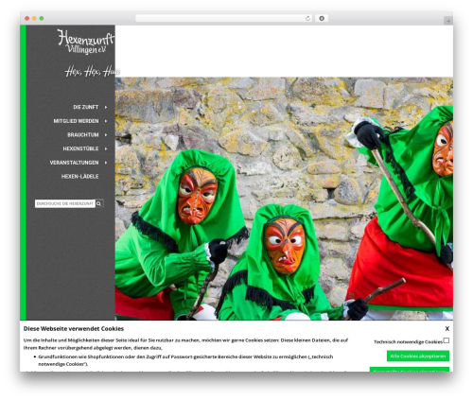This screenshot has width=473, height=400.
Task: Click the browser address bar
Action: tap(223, 19)
